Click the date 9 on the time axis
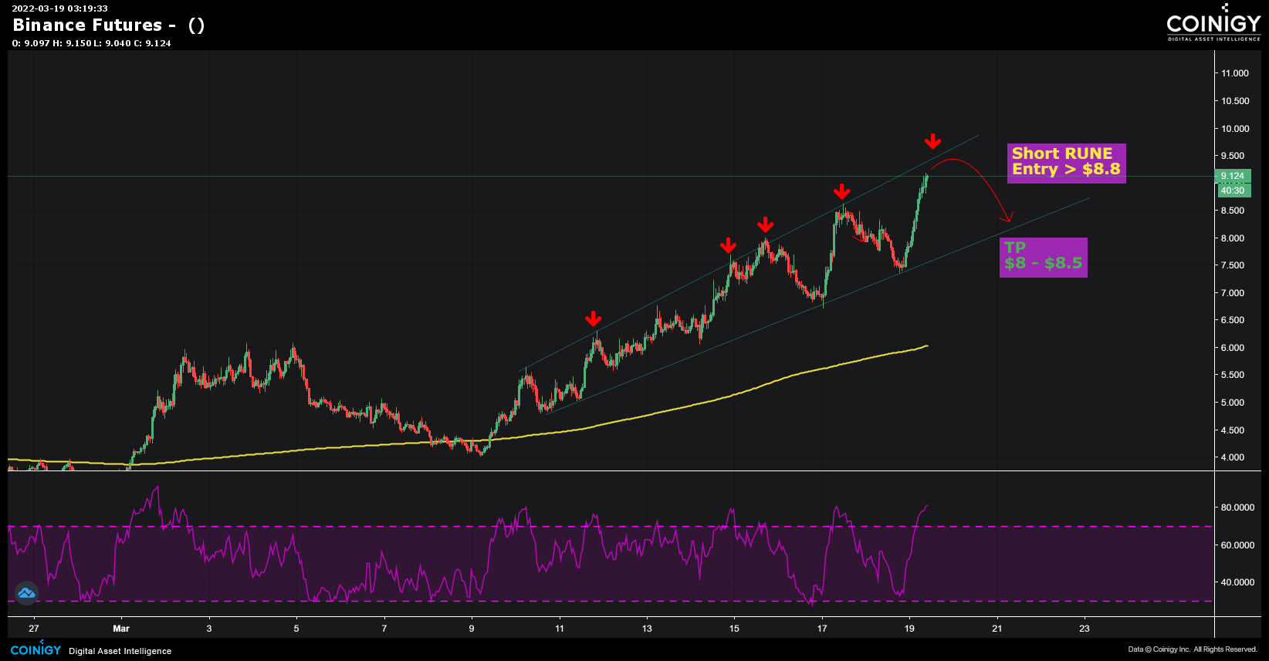The height and width of the screenshot is (661, 1269). click(472, 629)
